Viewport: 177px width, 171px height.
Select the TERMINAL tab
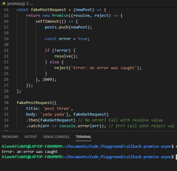tap(83, 137)
